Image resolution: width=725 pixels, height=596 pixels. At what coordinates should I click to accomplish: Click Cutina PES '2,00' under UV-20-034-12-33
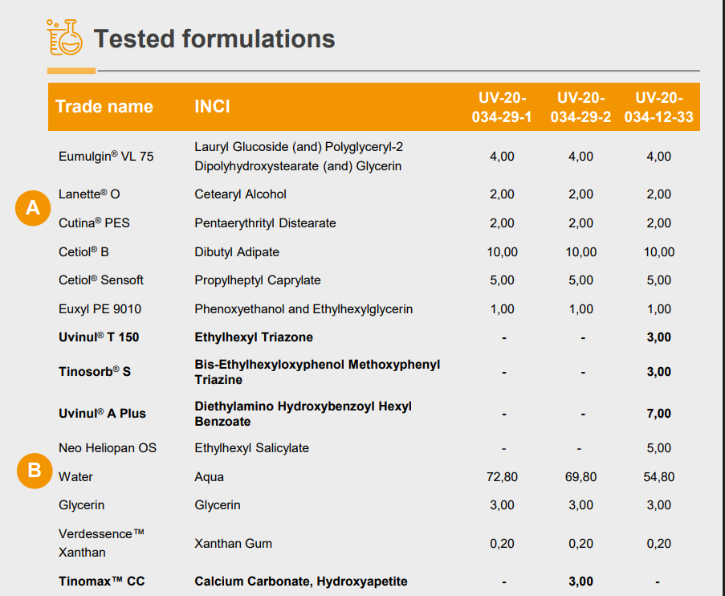tap(659, 222)
